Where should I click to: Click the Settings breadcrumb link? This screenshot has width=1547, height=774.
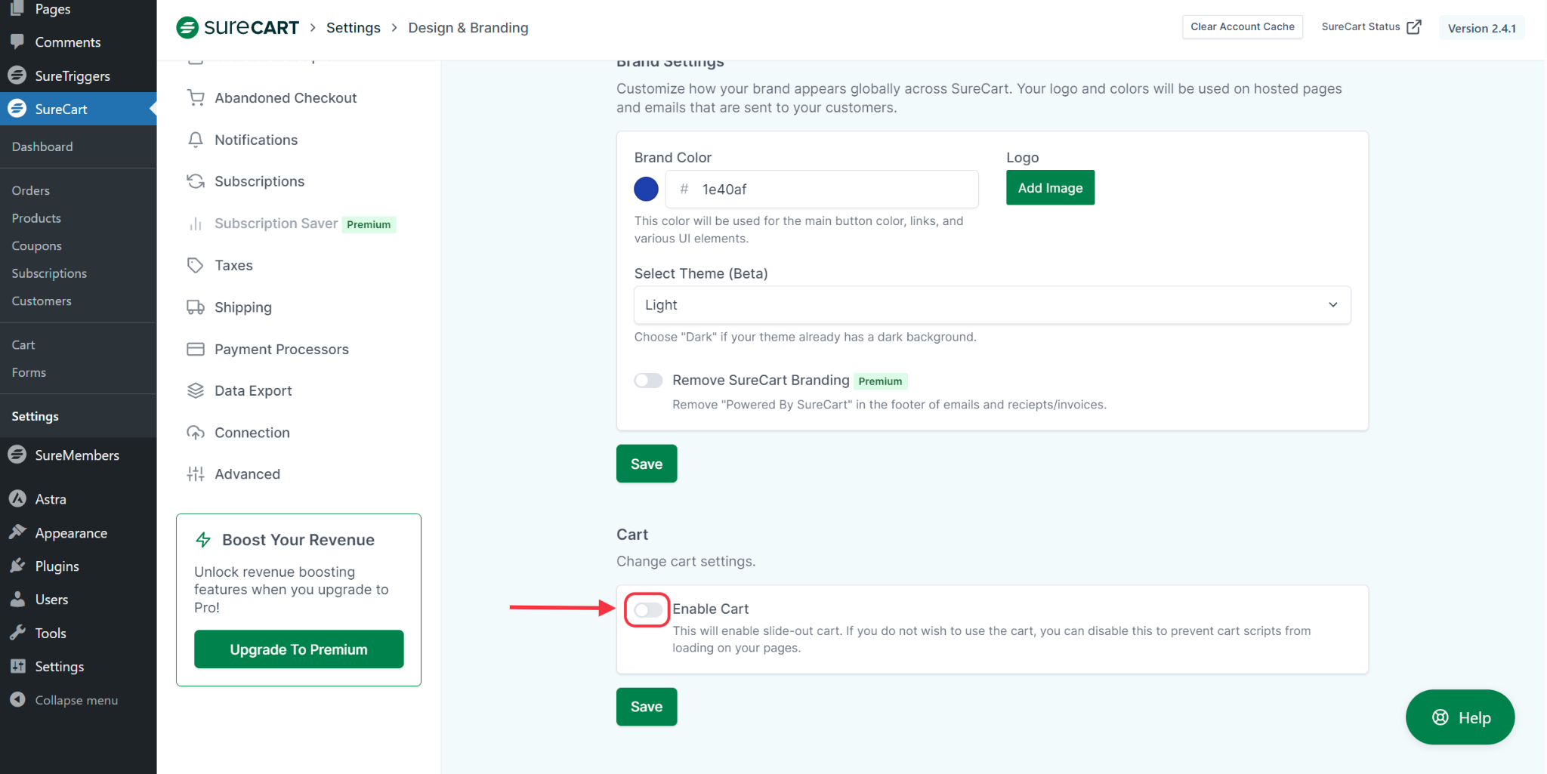(x=354, y=28)
